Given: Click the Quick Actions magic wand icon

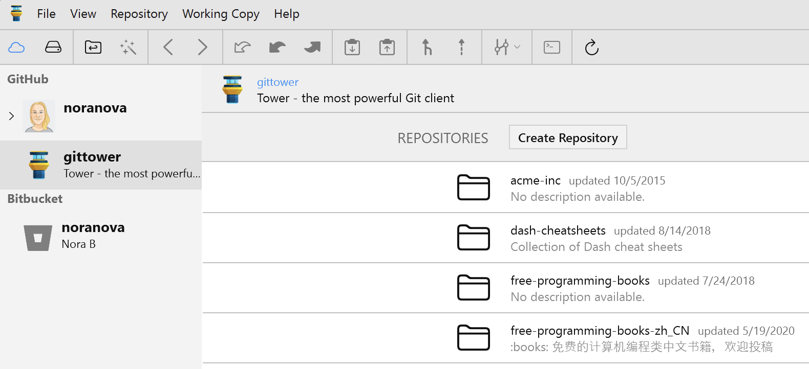Looking at the screenshot, I should point(128,48).
